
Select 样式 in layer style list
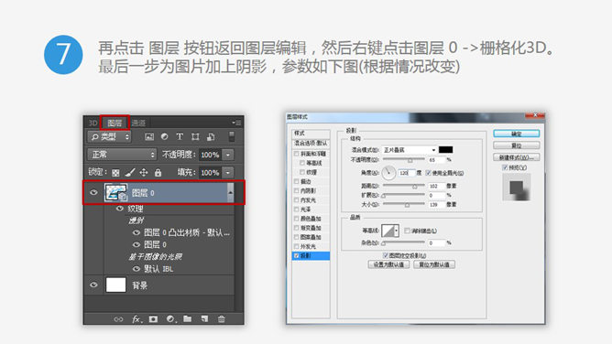311,134
